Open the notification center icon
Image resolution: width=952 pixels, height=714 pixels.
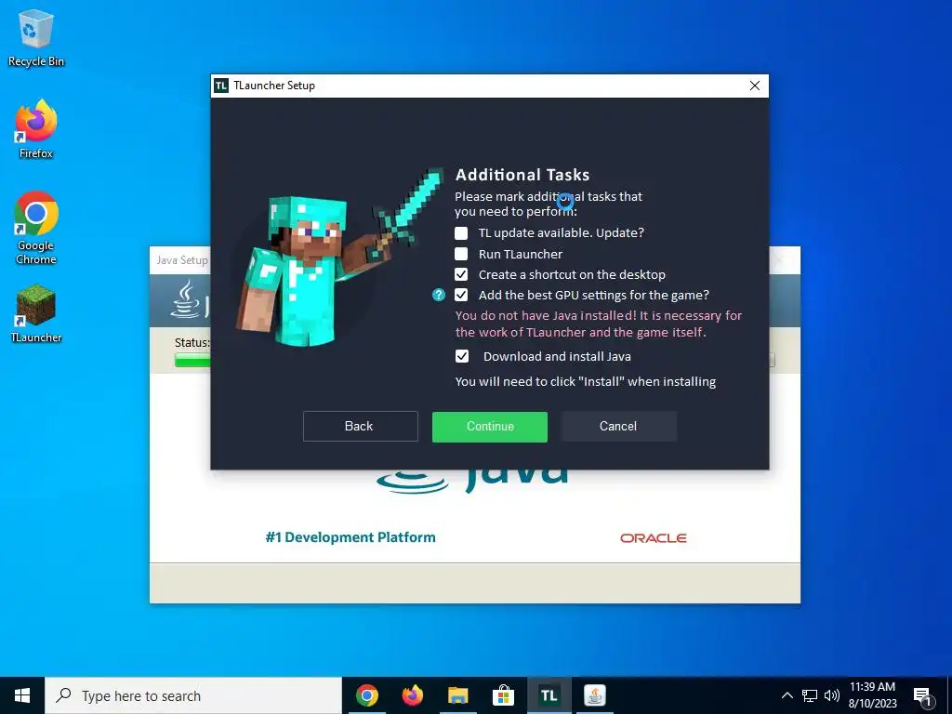tap(922, 695)
